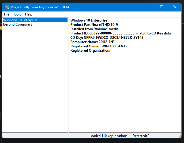Click the Registered Owner line
The image size is (184, 143).
(99, 46)
